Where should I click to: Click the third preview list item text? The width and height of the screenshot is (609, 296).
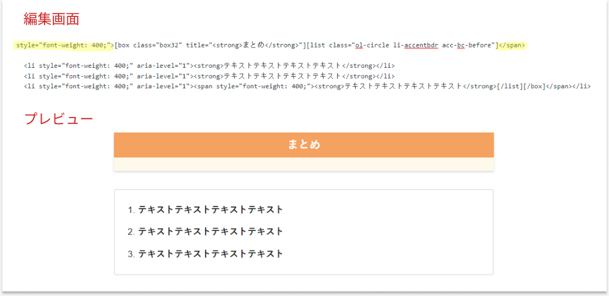[210, 254]
